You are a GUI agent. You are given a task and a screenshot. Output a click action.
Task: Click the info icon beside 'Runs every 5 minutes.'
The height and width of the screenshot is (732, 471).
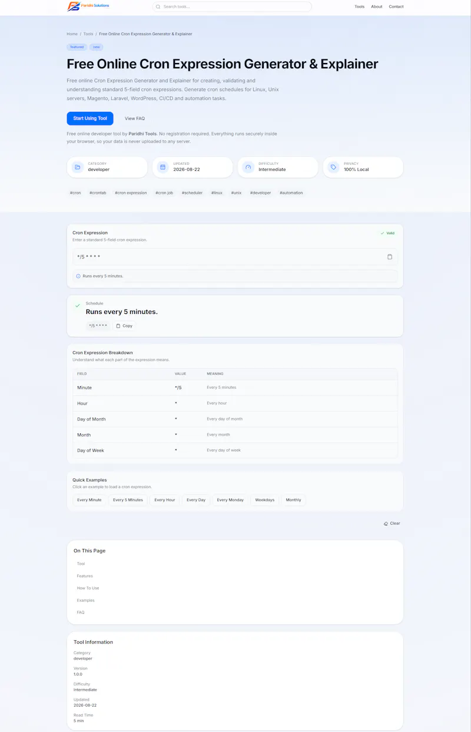78,276
